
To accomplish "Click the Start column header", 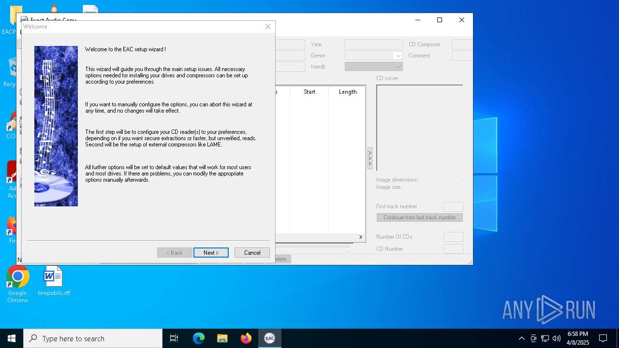I will point(309,92).
